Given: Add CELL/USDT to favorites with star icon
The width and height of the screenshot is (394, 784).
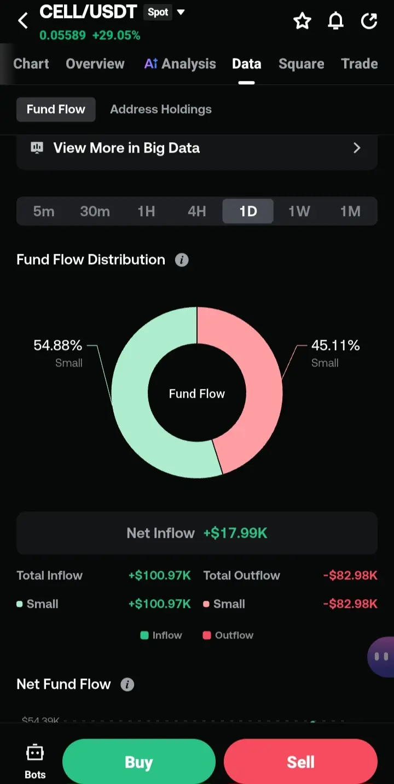Looking at the screenshot, I should pos(302,21).
